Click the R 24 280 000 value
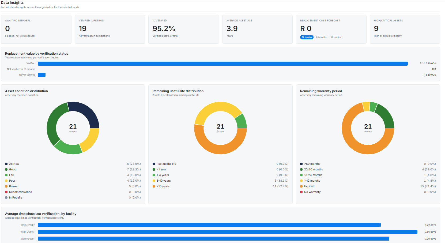445x243 pixels. [x=428, y=63]
